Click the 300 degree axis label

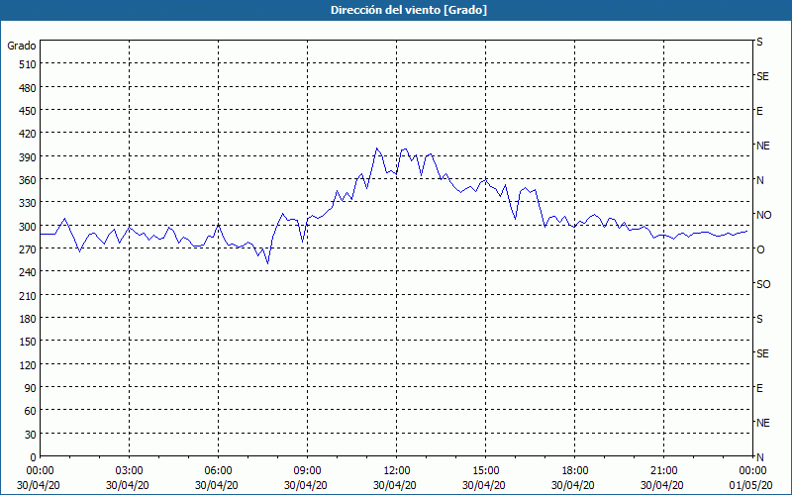click(29, 227)
